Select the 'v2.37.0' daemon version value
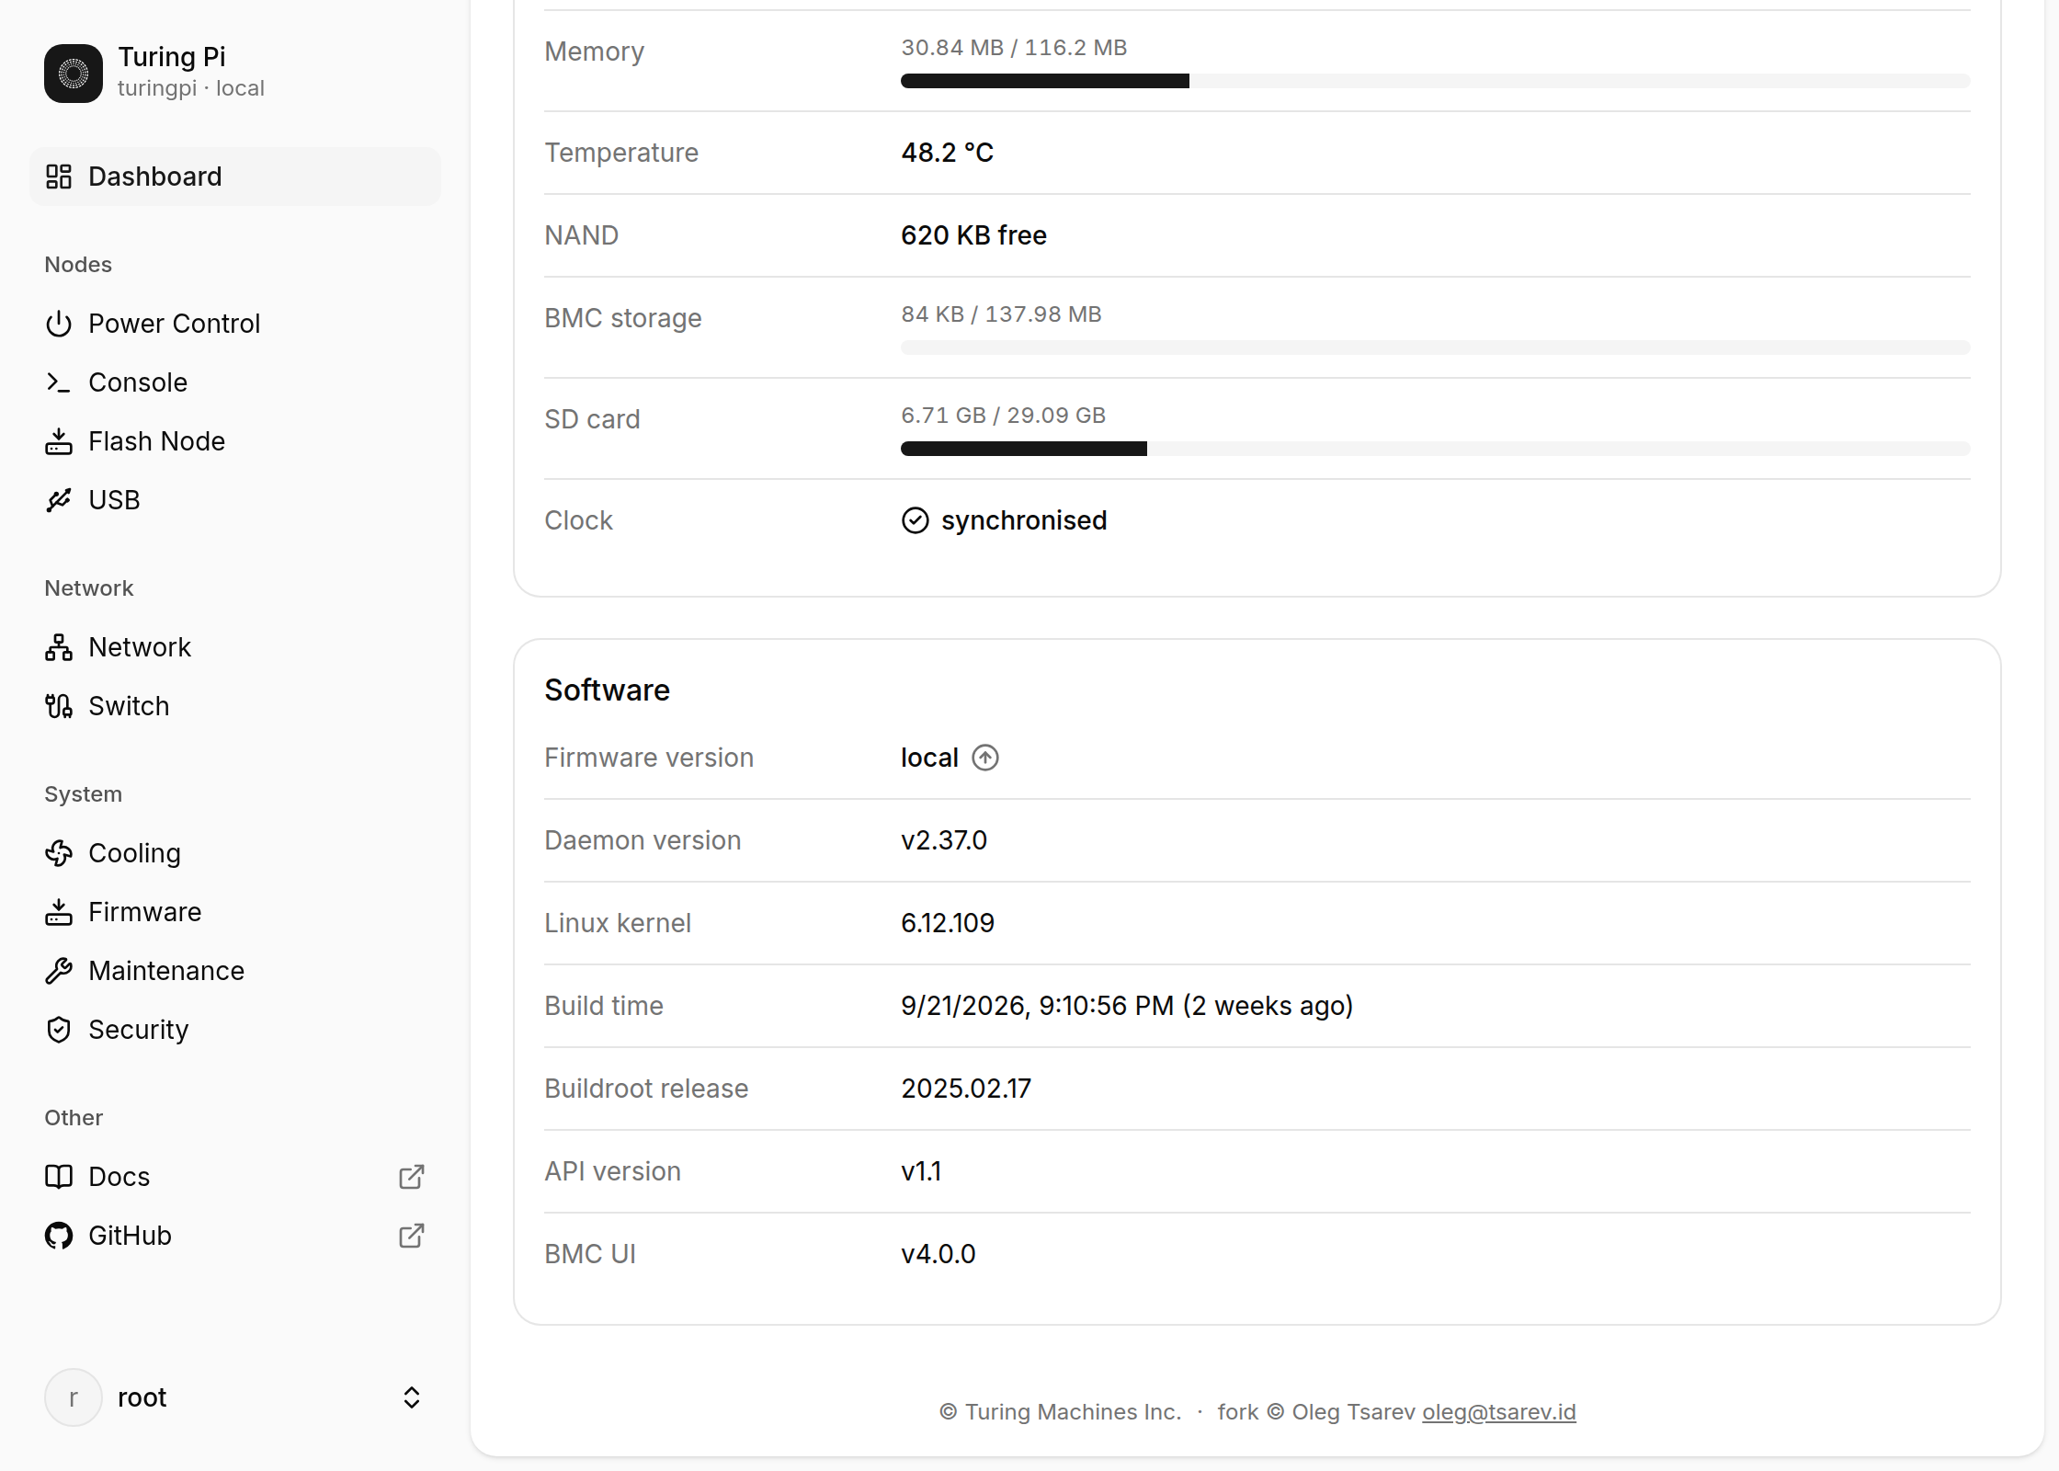 pos(944,840)
